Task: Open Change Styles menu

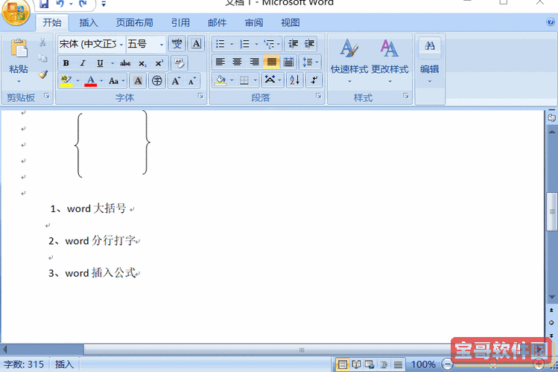Action: [390, 60]
